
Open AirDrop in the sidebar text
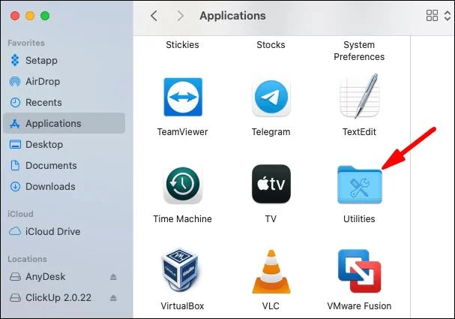coord(43,82)
